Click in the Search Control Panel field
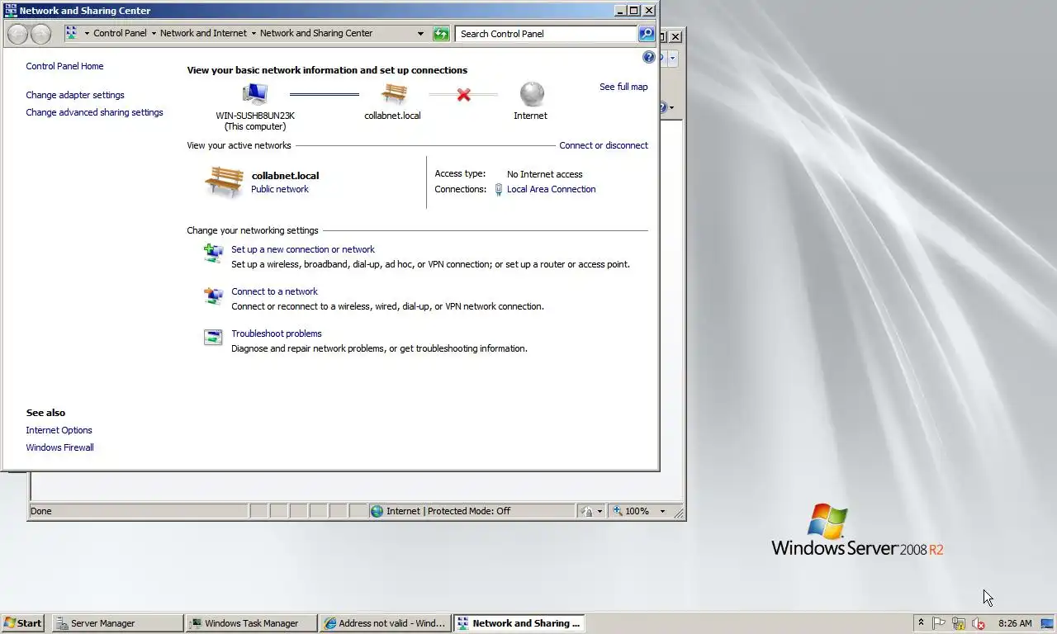 coord(546,34)
